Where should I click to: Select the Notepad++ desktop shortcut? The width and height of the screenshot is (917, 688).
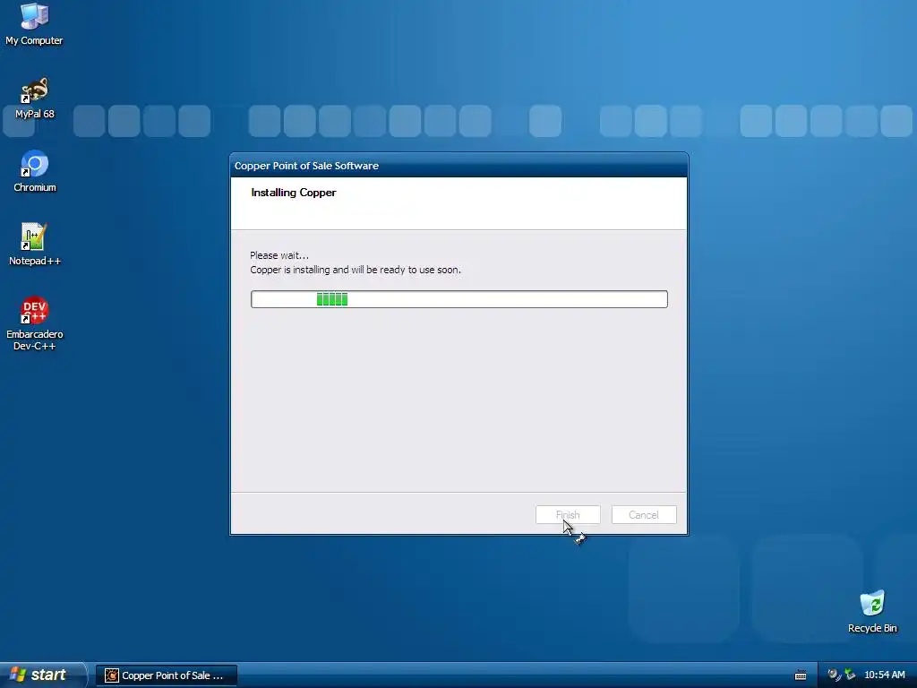pos(34,245)
